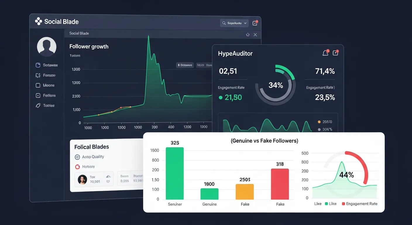Image resolution: width=412 pixels, height=225 pixels.
Task: Click the Follower growth heading
Action: [x=89, y=46]
